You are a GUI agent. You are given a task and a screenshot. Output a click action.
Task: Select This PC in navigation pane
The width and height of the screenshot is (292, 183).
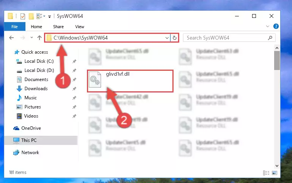(29, 140)
